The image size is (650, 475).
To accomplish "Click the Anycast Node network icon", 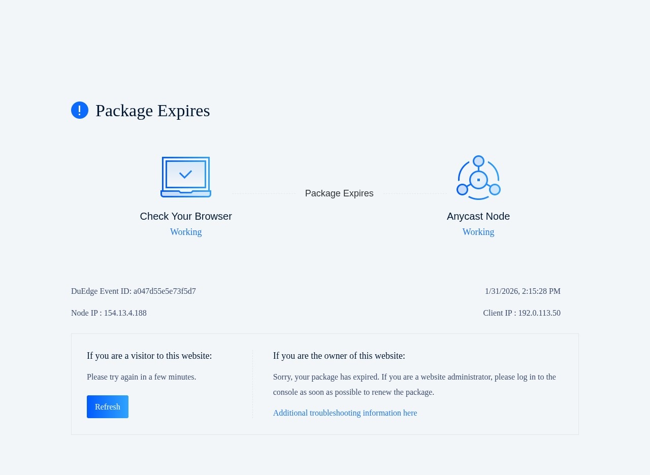I will coord(478,178).
